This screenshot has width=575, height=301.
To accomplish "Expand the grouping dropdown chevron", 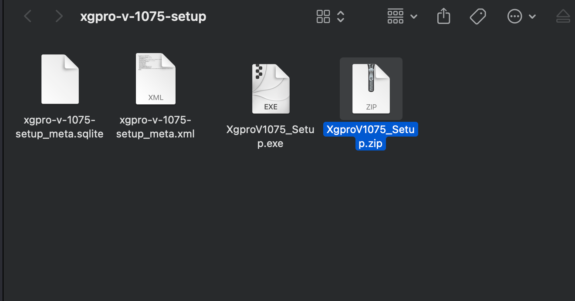I will click(414, 17).
